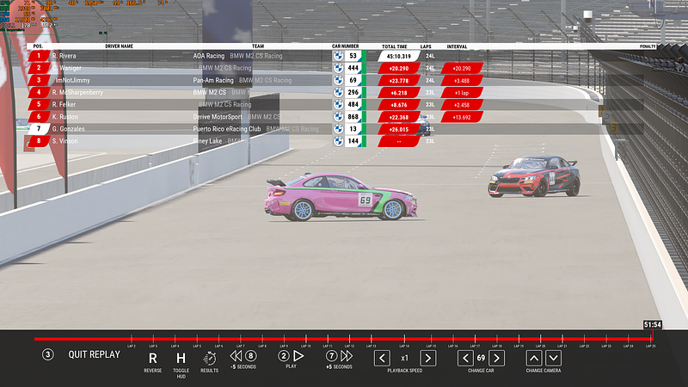The height and width of the screenshot is (387, 688).
Task: Click gap +20.290 in Total Time column
Action: pyautogui.click(x=399, y=69)
